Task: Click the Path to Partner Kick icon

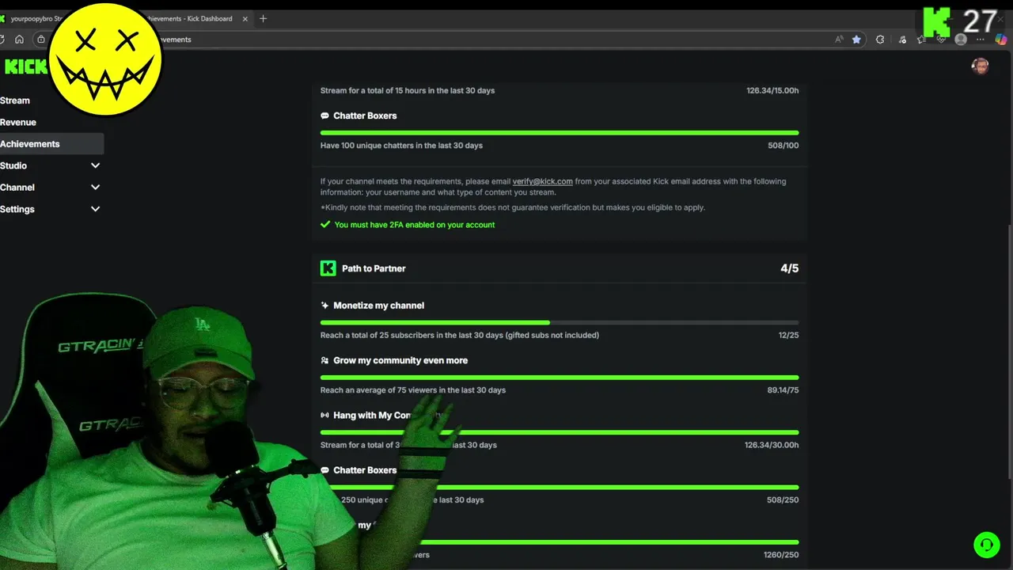Action: pyautogui.click(x=328, y=268)
